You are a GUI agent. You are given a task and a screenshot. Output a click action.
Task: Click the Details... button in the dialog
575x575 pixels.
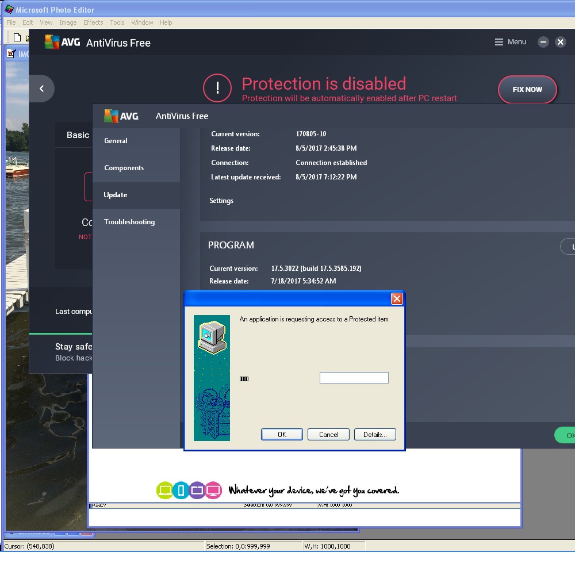(375, 435)
